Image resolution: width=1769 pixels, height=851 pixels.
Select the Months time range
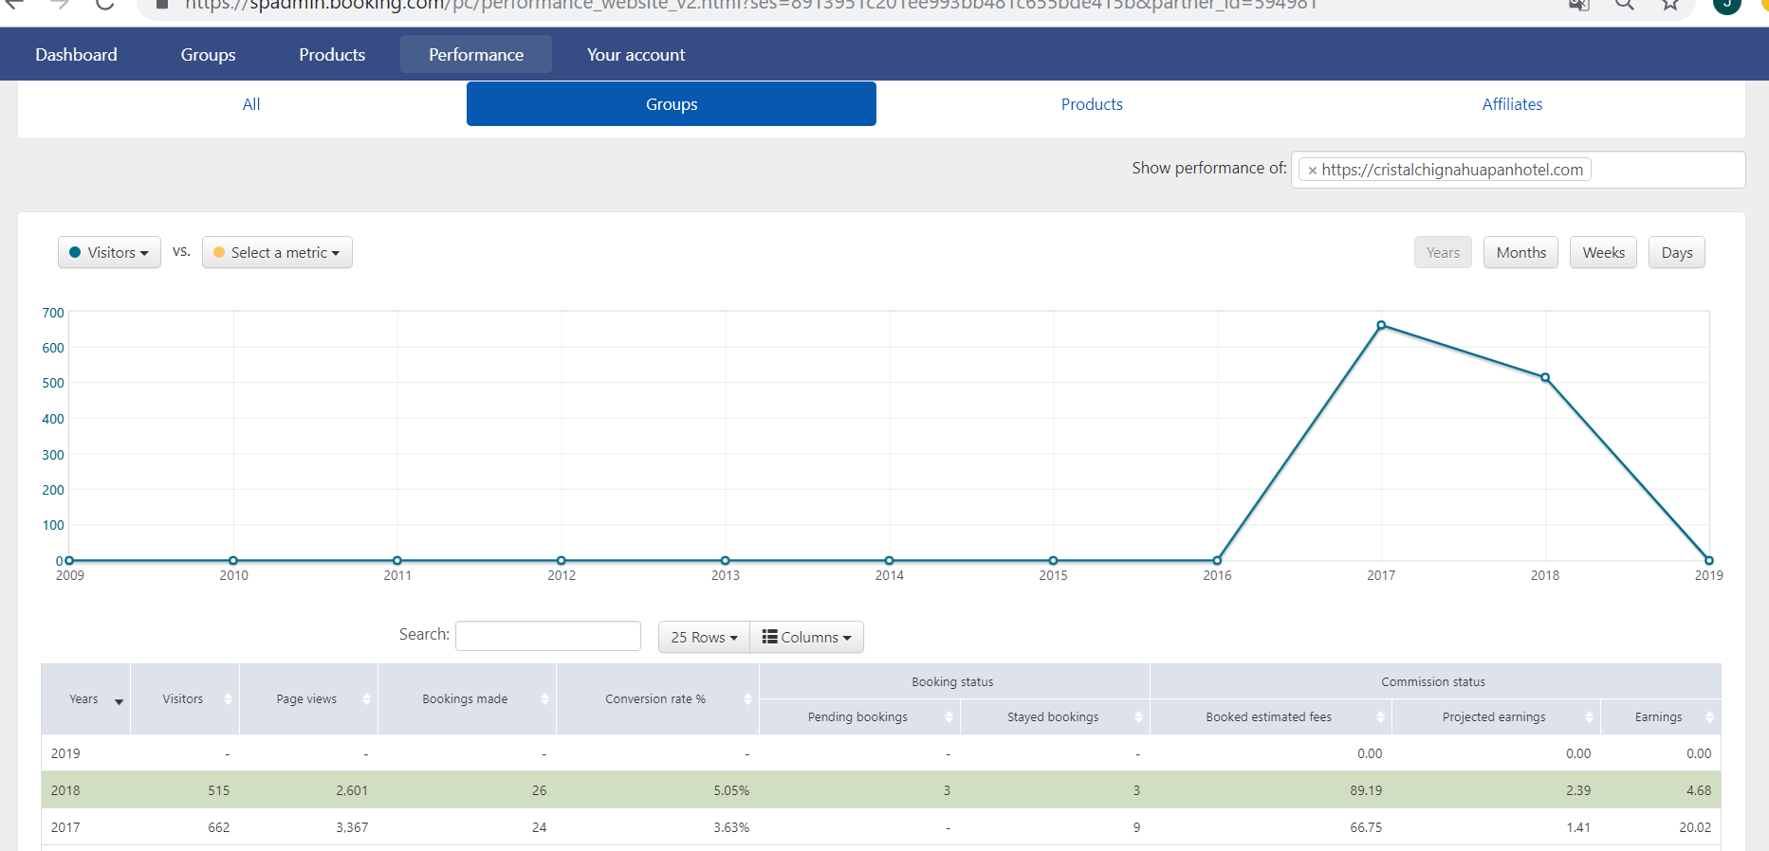(x=1520, y=252)
